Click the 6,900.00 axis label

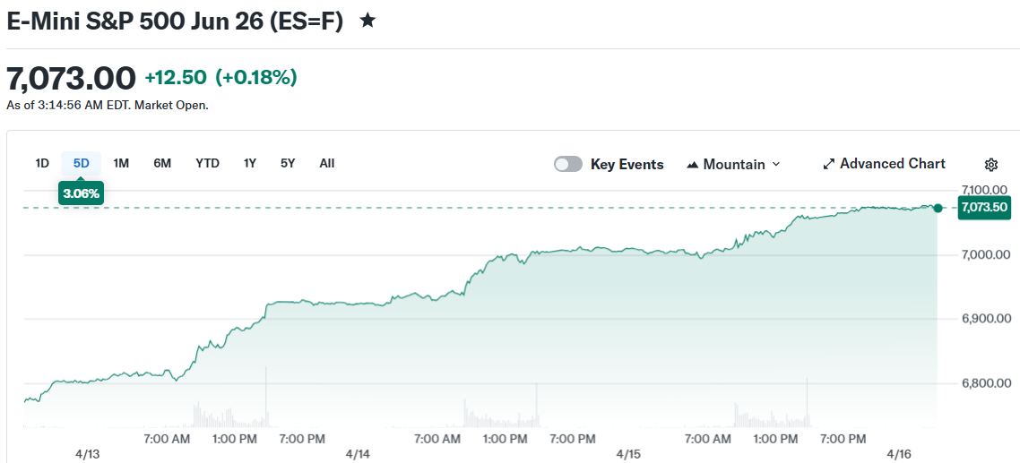click(x=986, y=319)
